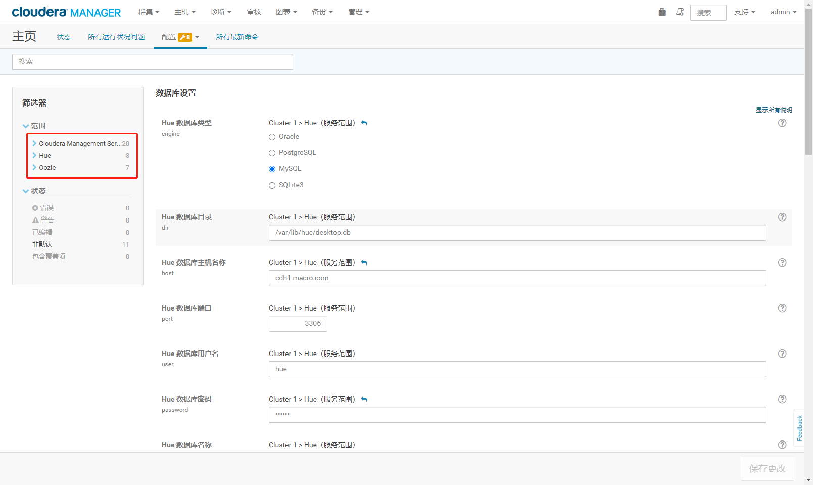
Task: Open the admin user dropdown
Action: coord(783,12)
